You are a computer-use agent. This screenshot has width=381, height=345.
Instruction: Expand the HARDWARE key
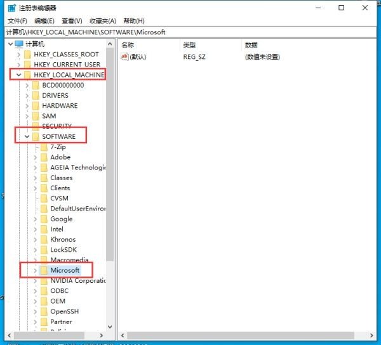pyautogui.click(x=27, y=106)
